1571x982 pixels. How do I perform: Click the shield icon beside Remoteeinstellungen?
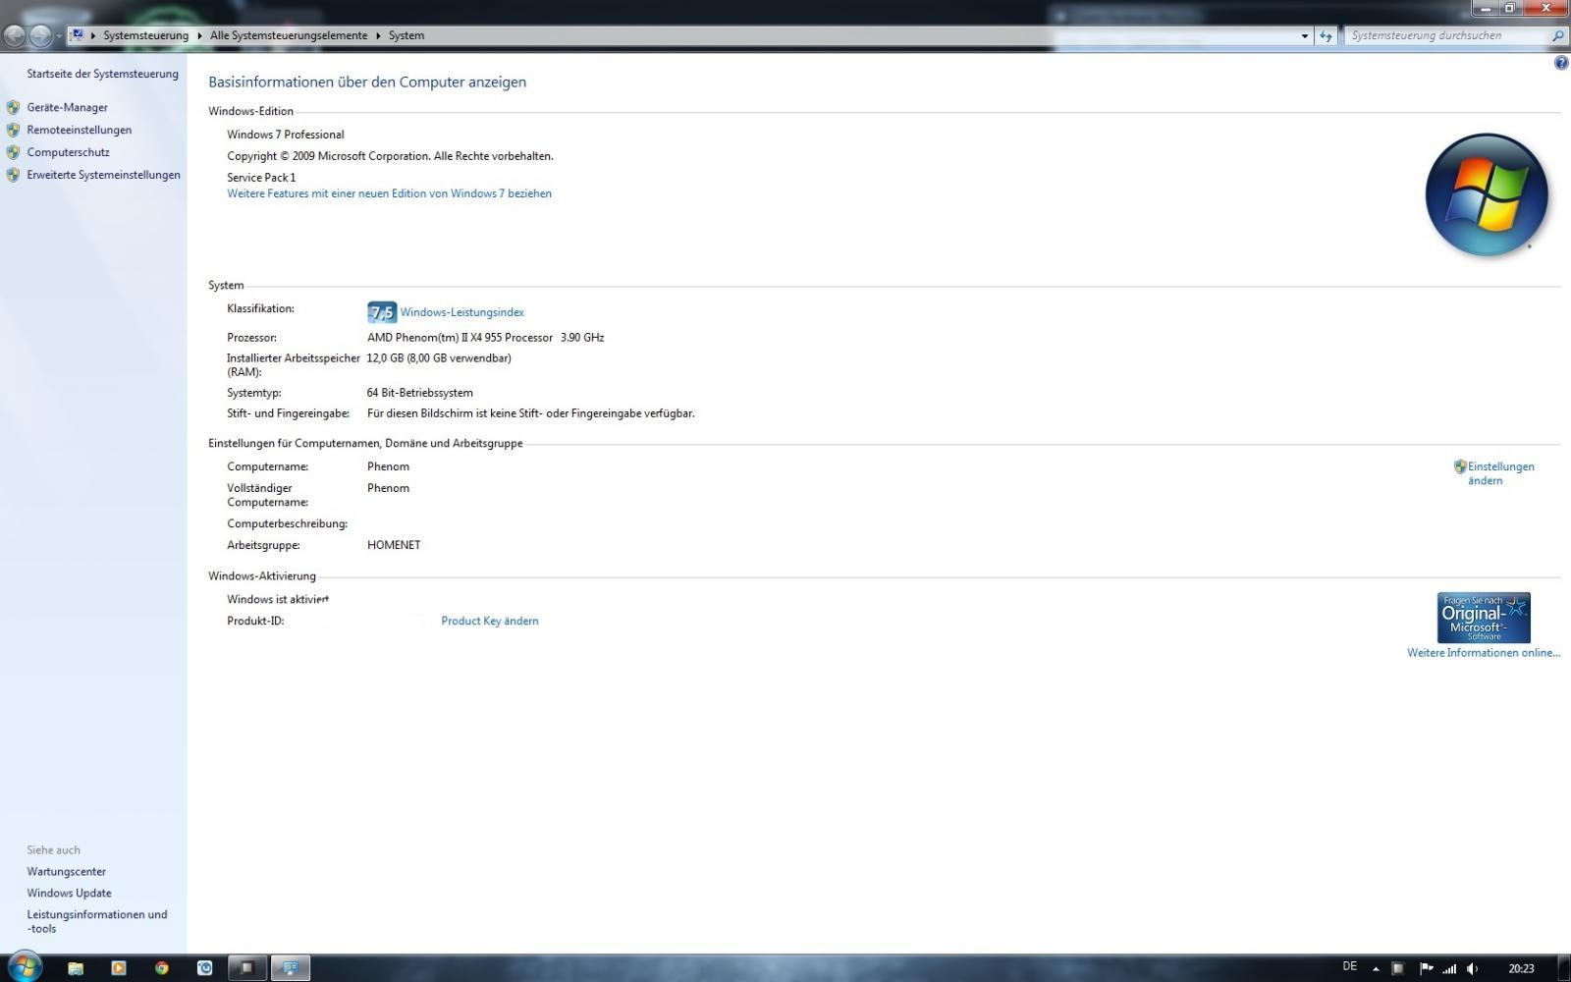pos(13,130)
